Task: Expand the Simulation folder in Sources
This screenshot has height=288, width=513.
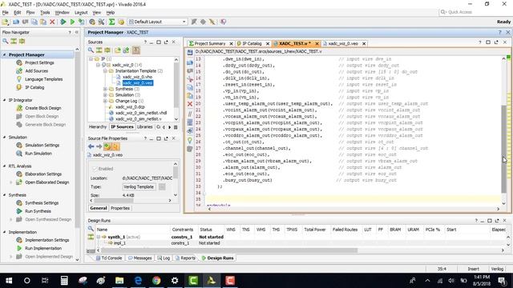Action: click(105, 95)
